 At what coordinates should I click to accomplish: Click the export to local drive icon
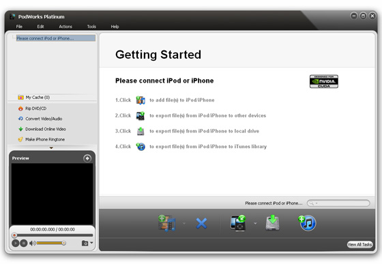pos(272,223)
